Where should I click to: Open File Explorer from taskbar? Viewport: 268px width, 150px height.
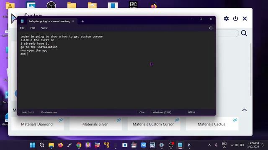pos(51,145)
